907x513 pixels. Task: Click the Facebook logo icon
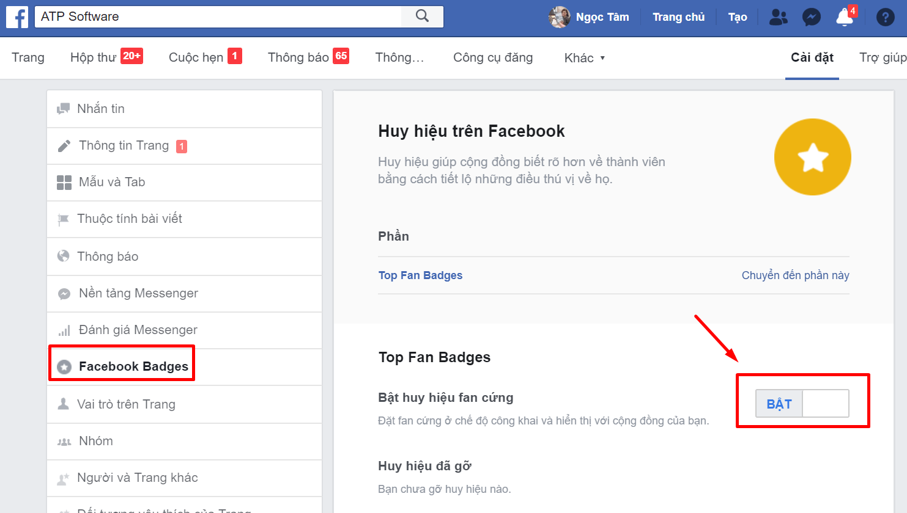[x=17, y=16]
